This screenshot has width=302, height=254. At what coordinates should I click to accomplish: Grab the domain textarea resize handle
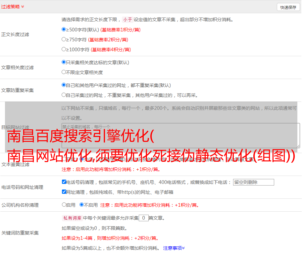[298, 146]
